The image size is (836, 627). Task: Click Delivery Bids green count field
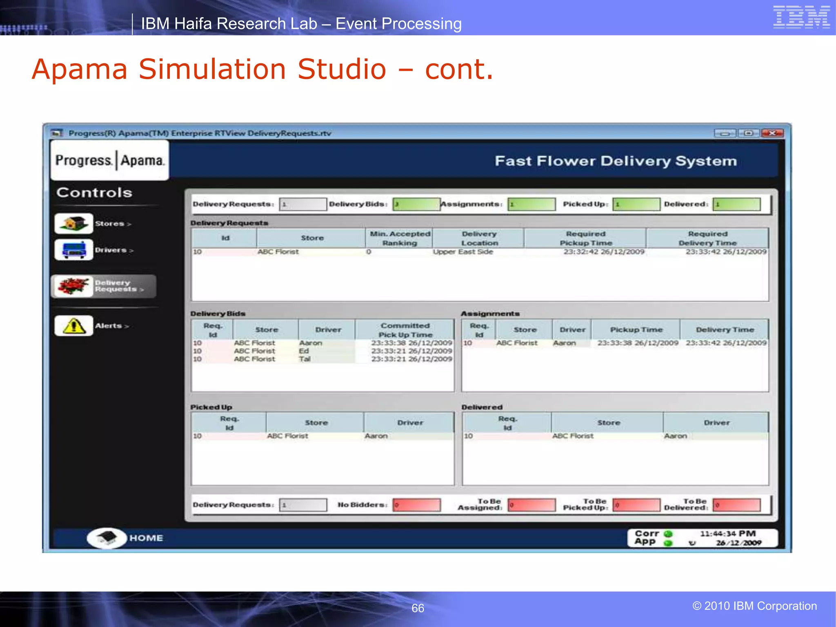pyautogui.click(x=416, y=204)
